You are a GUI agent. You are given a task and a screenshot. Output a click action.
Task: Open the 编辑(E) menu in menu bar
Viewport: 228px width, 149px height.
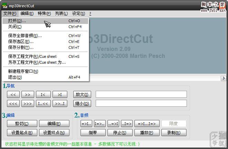(x=27, y=14)
